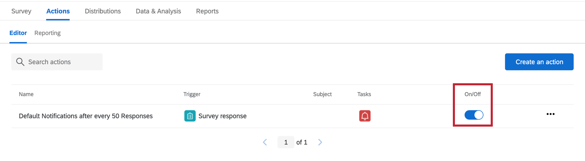
Task: Click the Survey response trigger icon
Action: [190, 116]
